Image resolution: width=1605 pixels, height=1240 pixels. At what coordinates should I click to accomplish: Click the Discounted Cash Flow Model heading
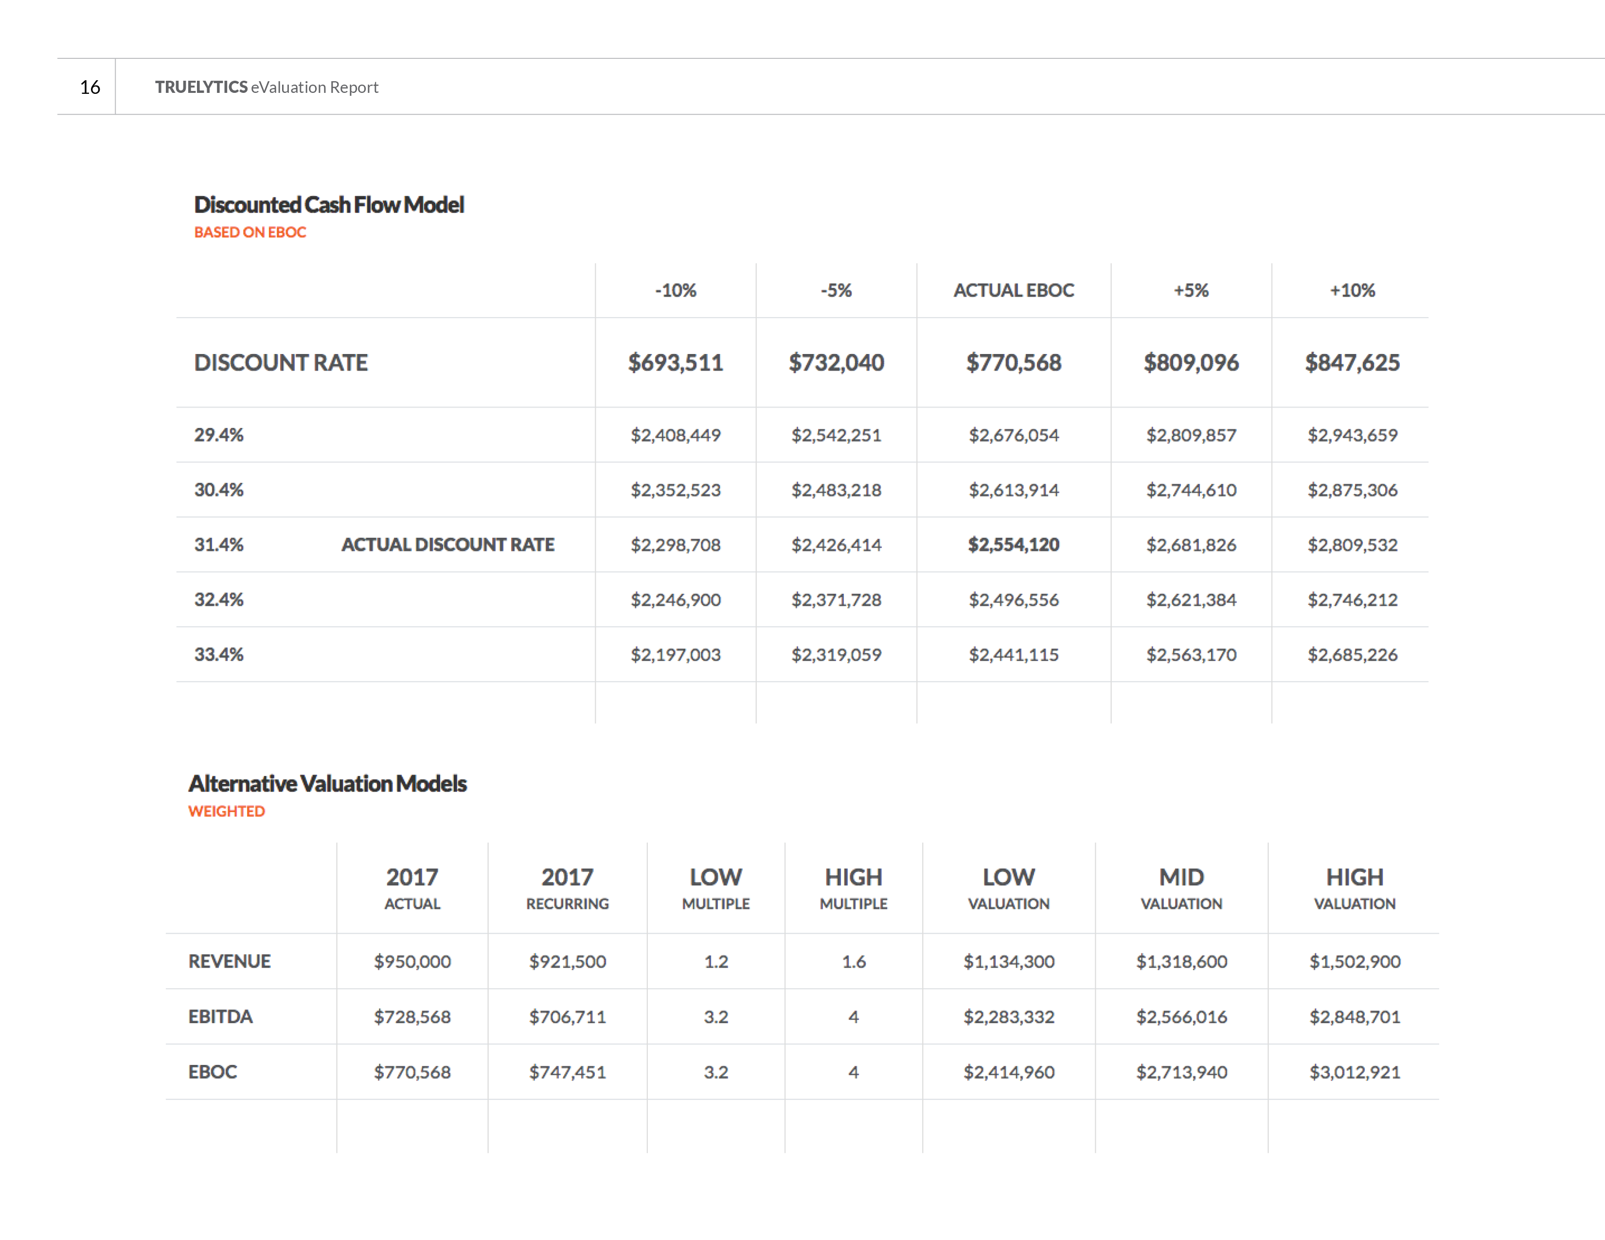pos(328,204)
